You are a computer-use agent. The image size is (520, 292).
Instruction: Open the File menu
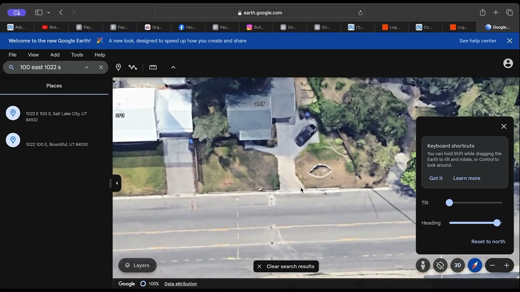tap(13, 55)
